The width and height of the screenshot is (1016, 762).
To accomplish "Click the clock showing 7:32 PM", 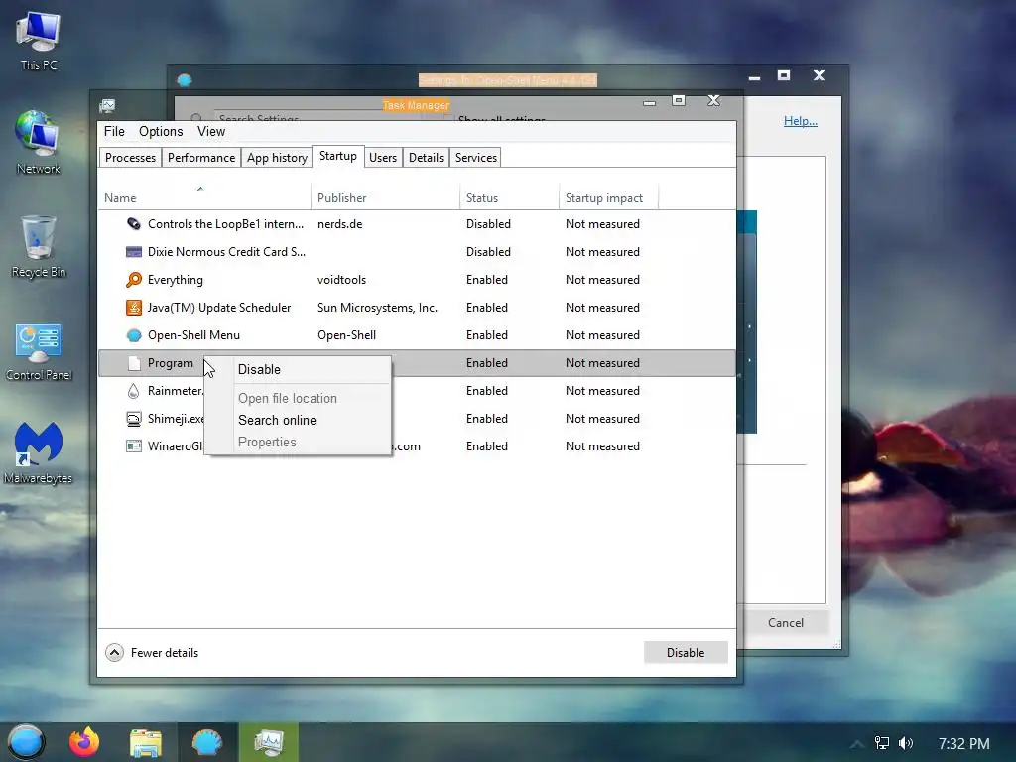I will [963, 743].
